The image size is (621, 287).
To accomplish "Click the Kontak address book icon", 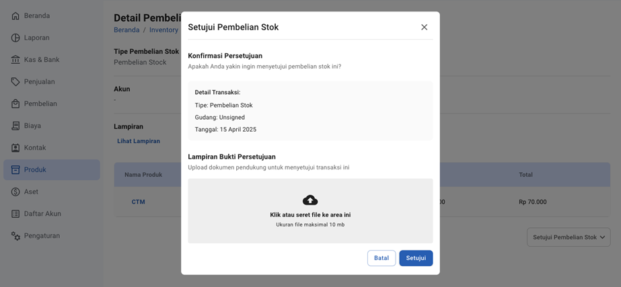I will [15, 148].
